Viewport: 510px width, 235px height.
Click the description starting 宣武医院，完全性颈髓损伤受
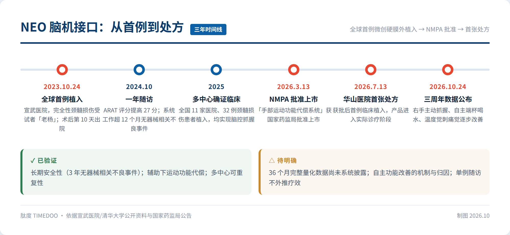click(62, 120)
